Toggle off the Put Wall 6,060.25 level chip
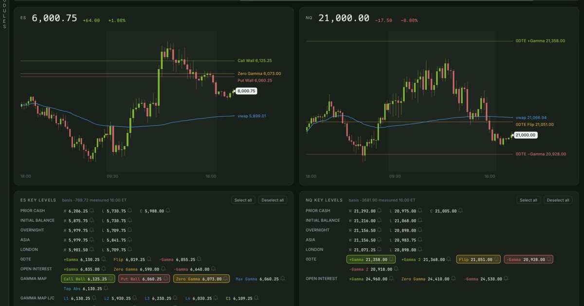This screenshot has width=584, height=306. point(144,279)
